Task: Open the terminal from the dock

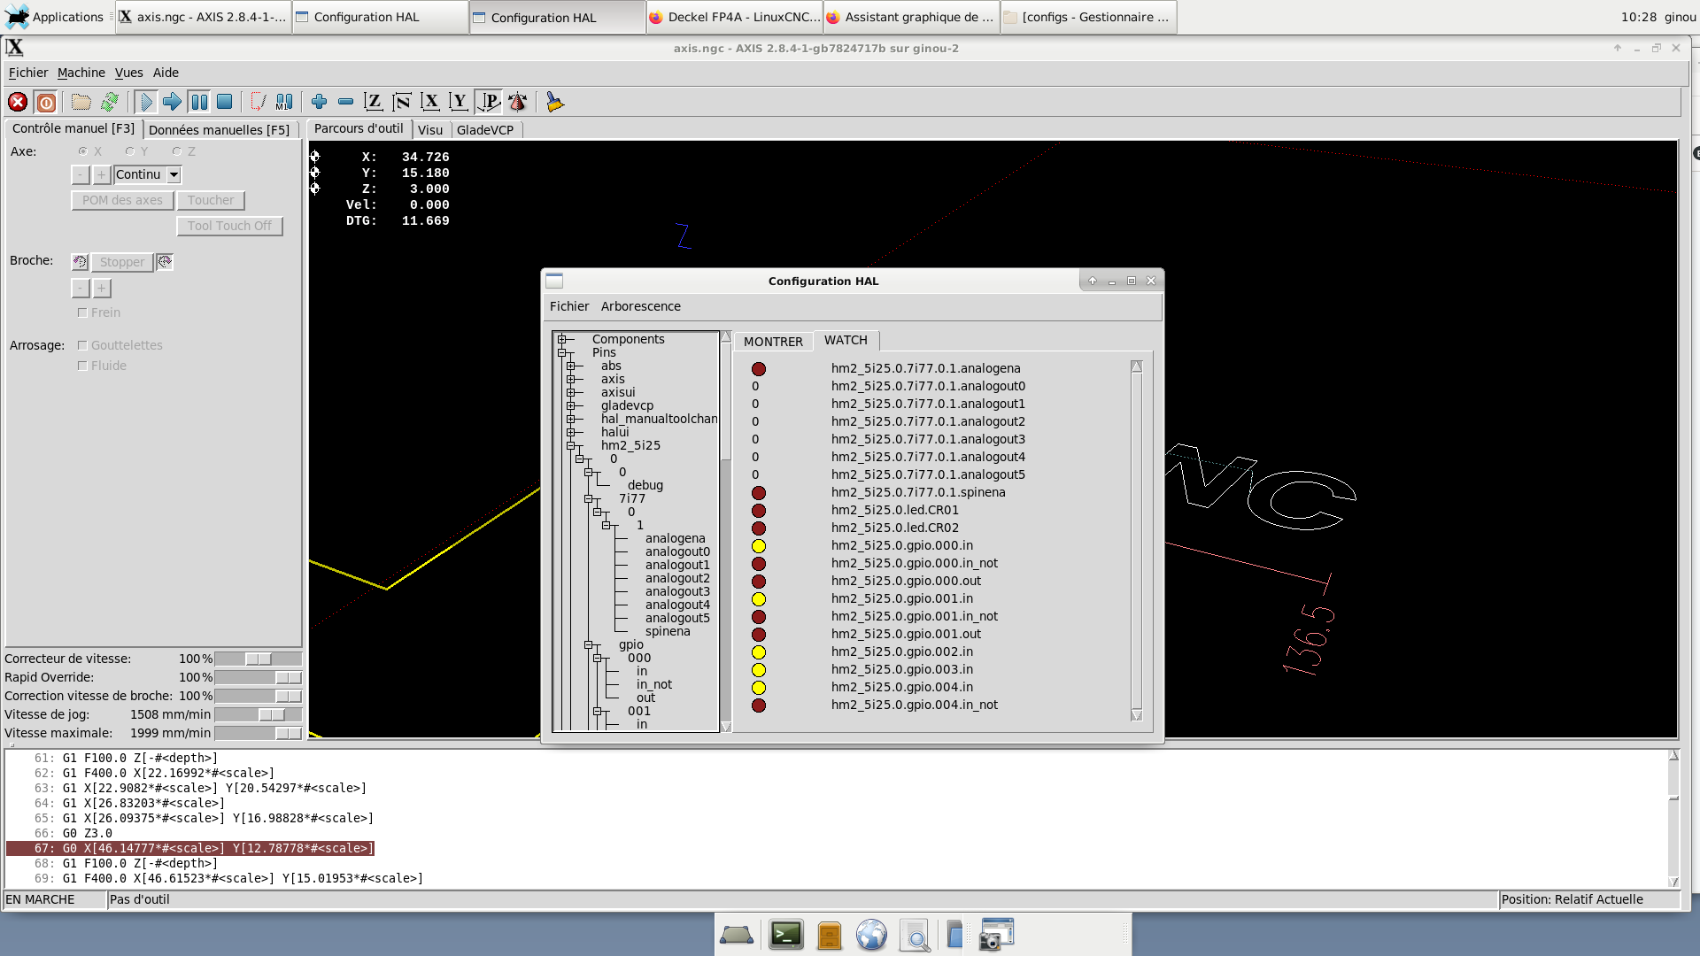Action: pyautogui.click(x=785, y=935)
